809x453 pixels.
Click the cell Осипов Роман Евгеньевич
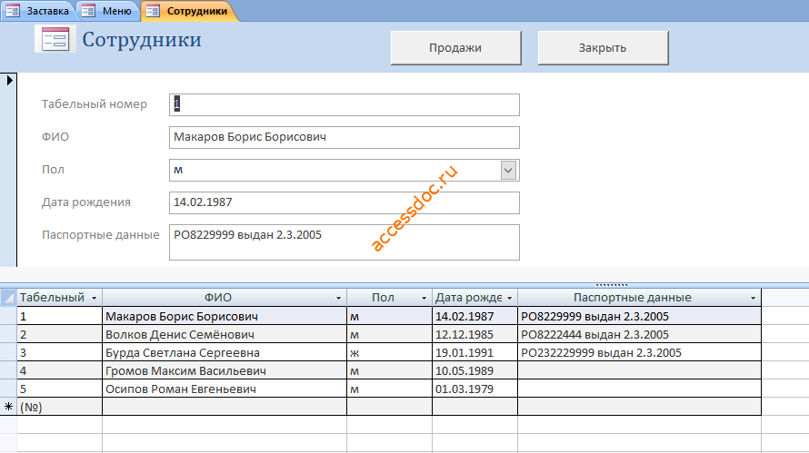[225, 389]
